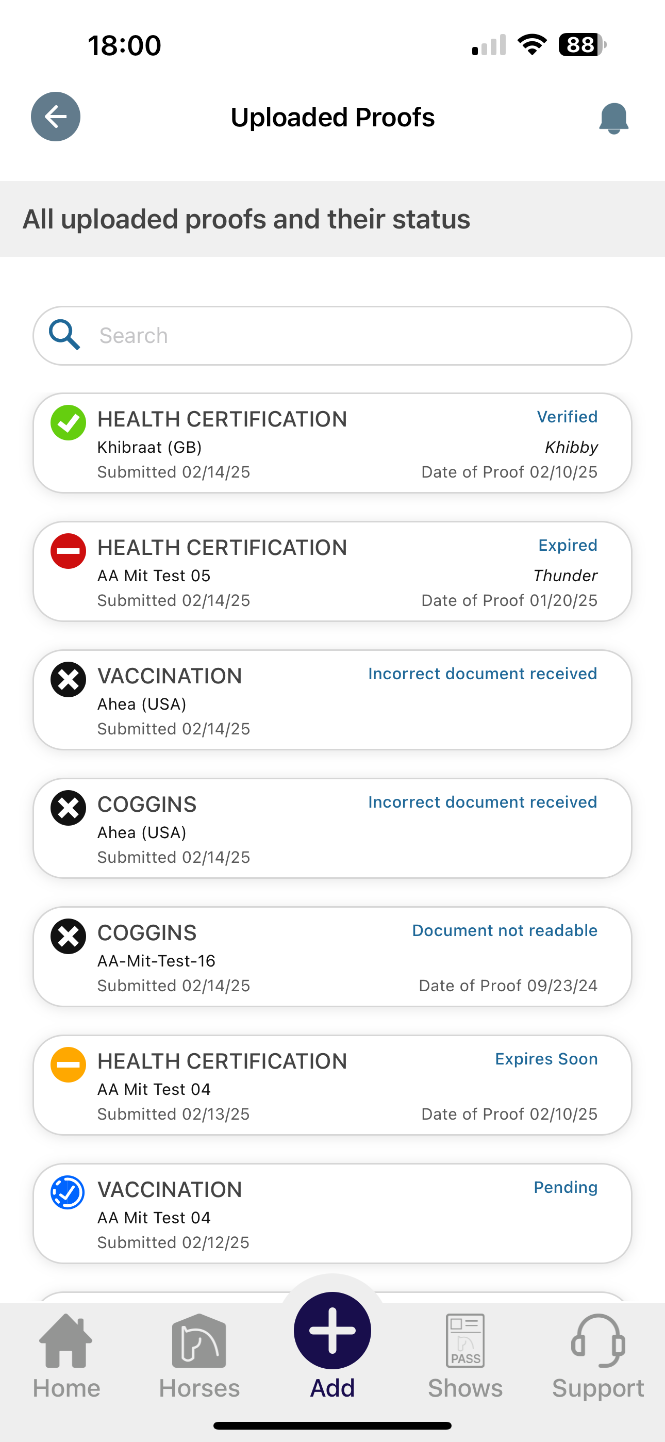Click the red expired status icon

68,551
